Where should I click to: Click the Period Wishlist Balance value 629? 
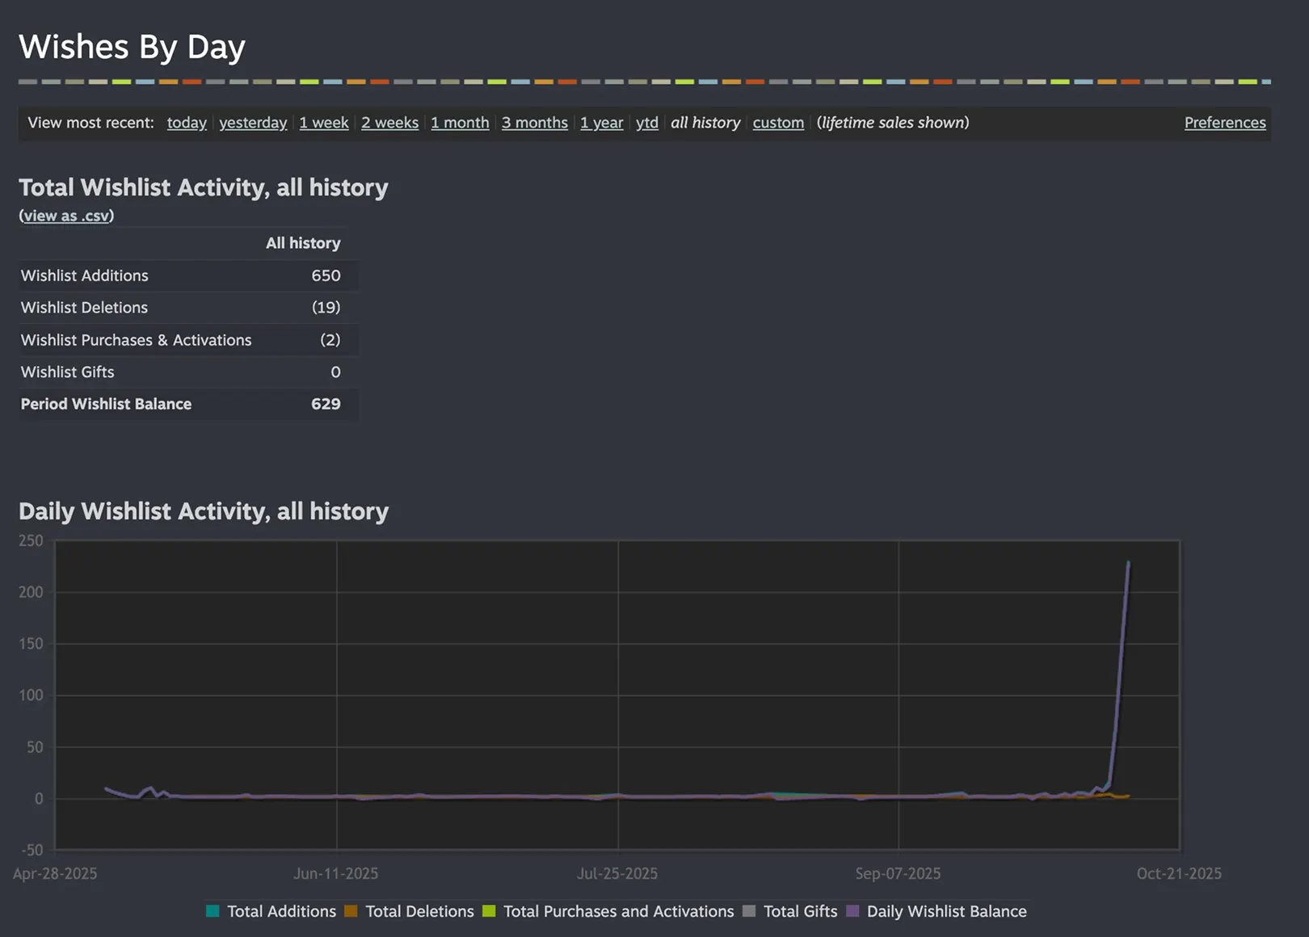[326, 404]
